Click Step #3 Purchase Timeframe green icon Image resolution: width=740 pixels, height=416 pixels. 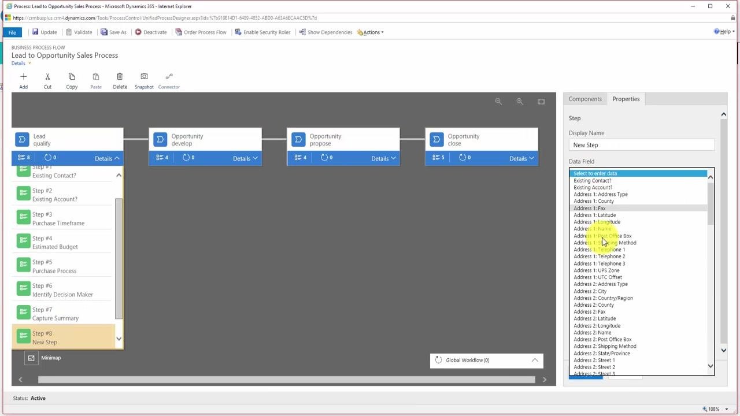[x=23, y=217]
